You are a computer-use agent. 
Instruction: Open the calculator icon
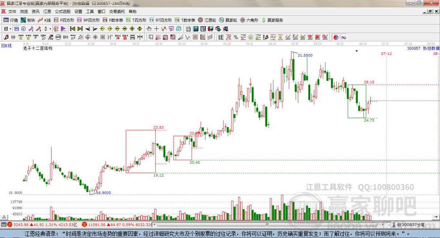[196, 29]
